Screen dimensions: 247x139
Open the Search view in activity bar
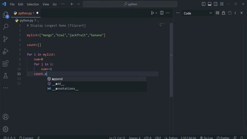(x=6, y=27)
